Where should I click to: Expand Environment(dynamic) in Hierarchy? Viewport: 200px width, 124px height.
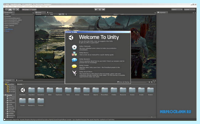point(4,18)
